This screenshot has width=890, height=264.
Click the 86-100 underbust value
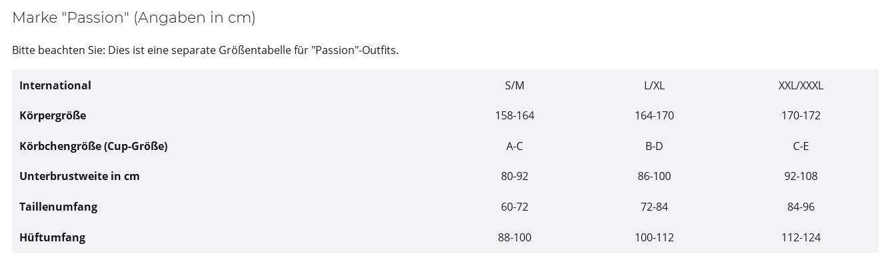click(x=654, y=176)
